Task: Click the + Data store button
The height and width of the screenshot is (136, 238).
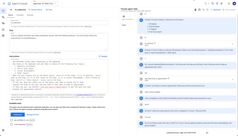Action: click(18, 115)
